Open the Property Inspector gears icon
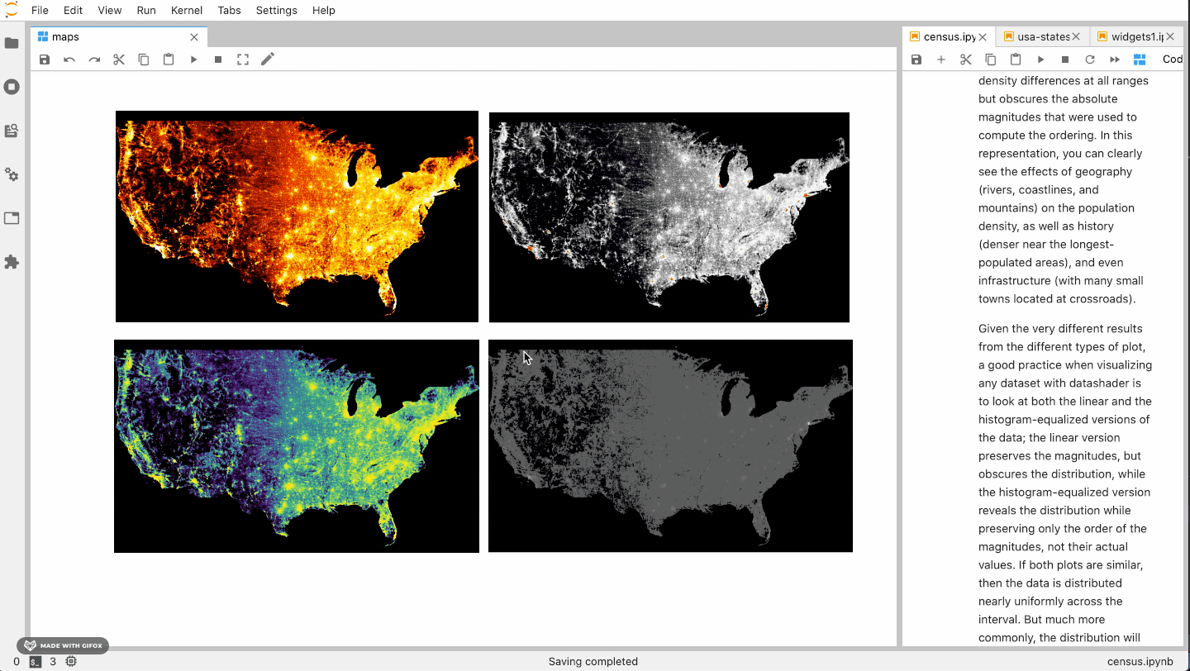1190x671 pixels. point(12,174)
